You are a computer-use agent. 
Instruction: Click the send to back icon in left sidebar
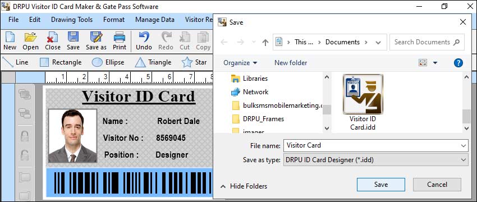(x=25, y=113)
